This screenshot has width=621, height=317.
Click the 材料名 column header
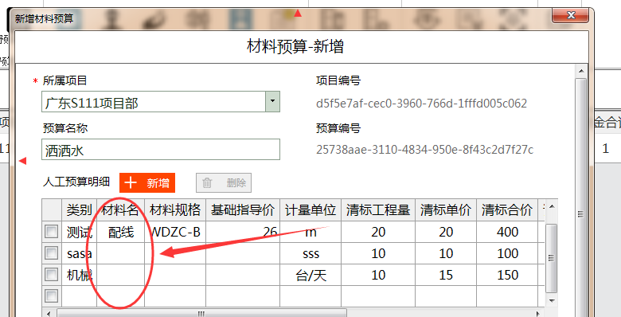[x=120, y=209]
